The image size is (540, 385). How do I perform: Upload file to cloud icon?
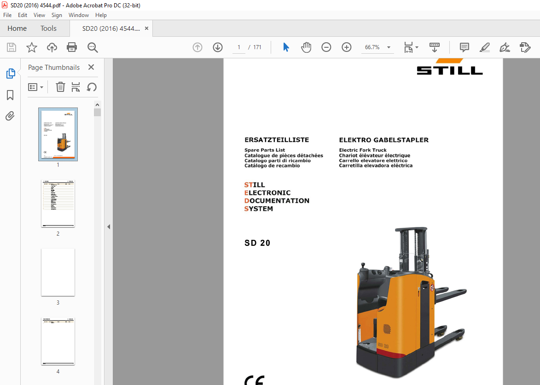[x=52, y=47]
